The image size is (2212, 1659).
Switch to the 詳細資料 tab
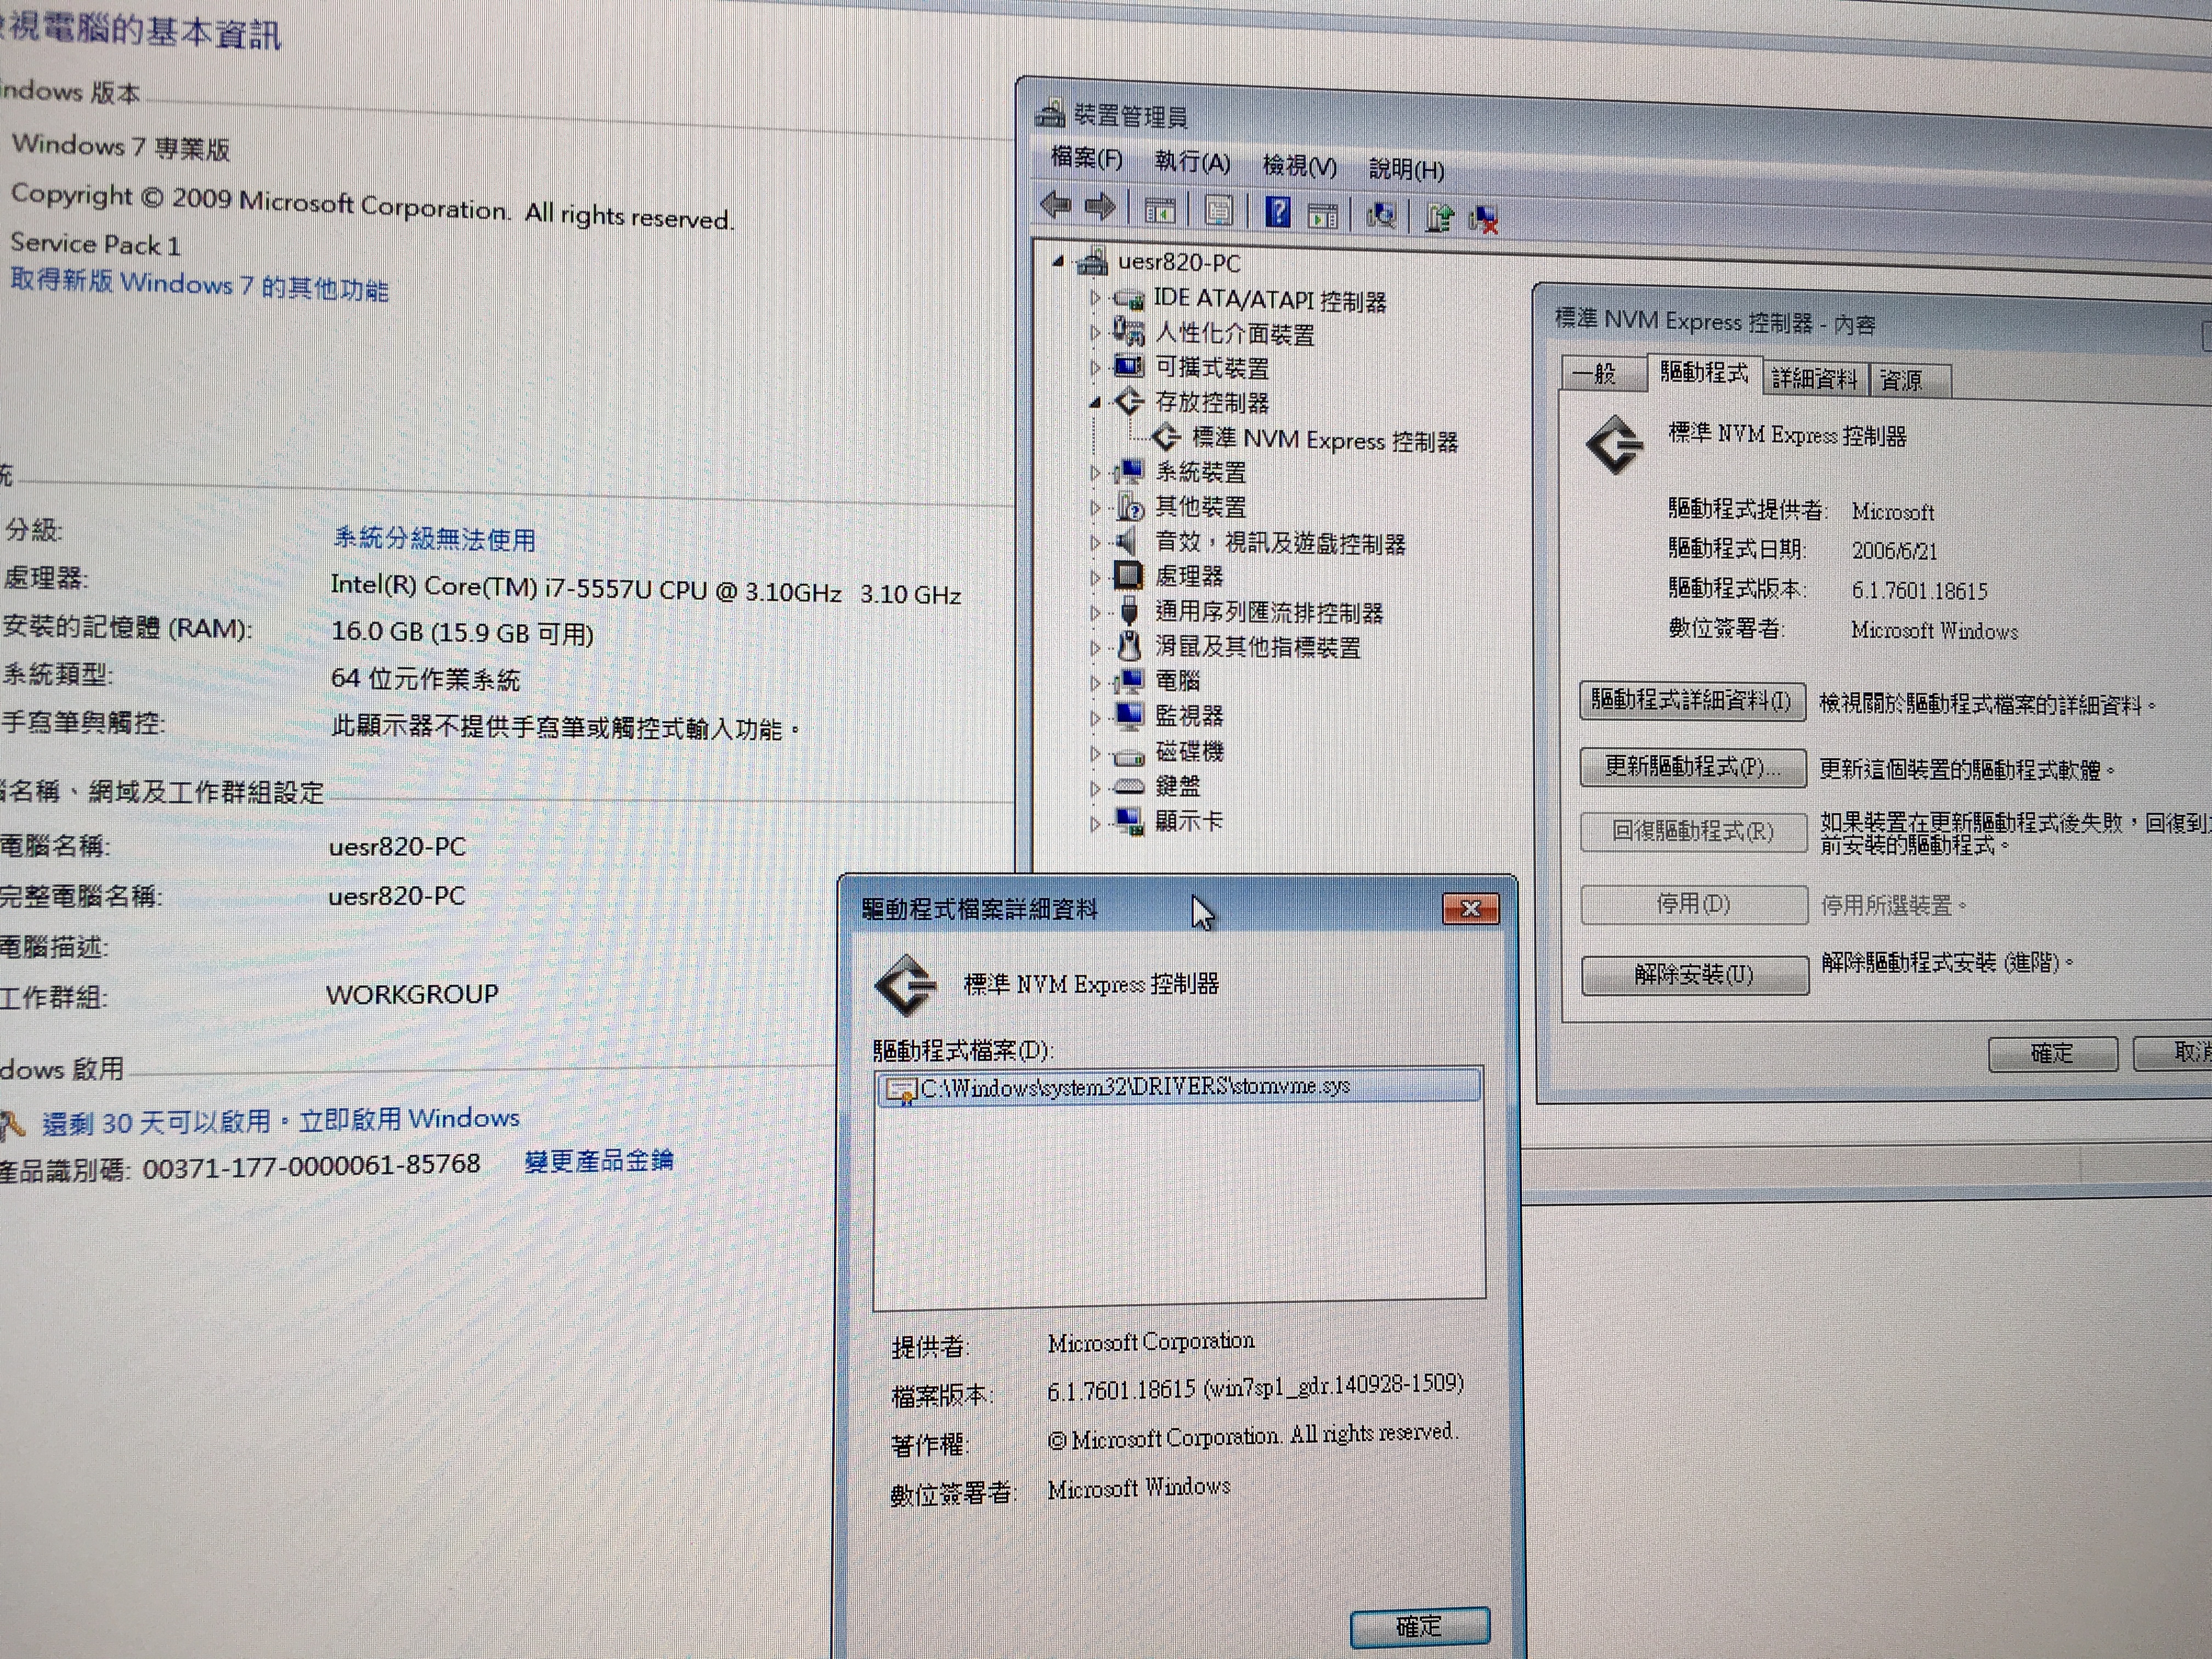coord(1814,378)
